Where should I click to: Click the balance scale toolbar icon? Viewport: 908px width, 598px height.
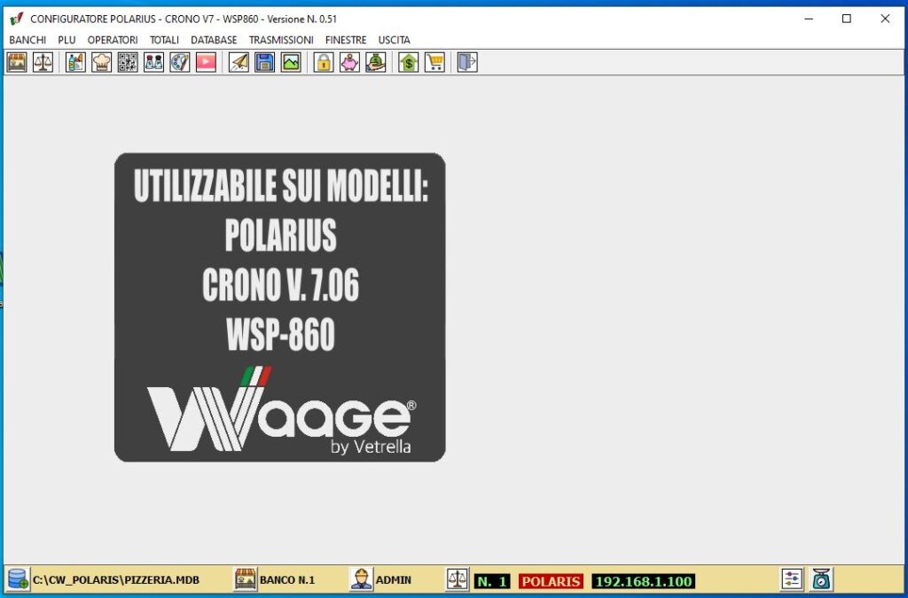pos(43,62)
